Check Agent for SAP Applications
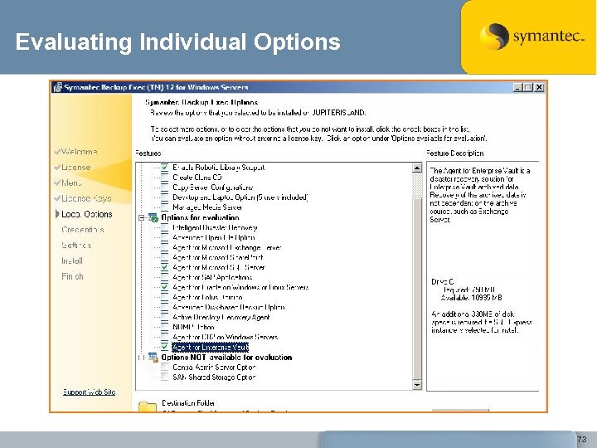 pos(164,277)
